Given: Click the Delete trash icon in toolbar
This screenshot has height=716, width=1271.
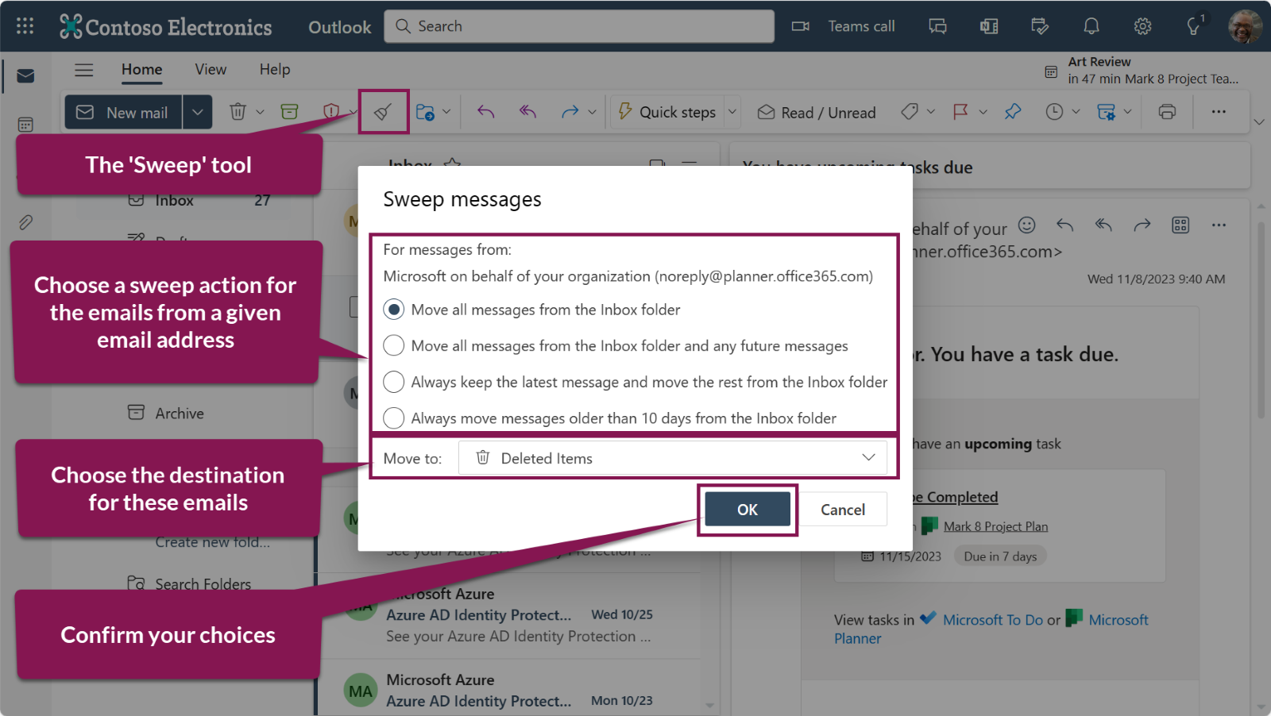Looking at the screenshot, I should 238,112.
